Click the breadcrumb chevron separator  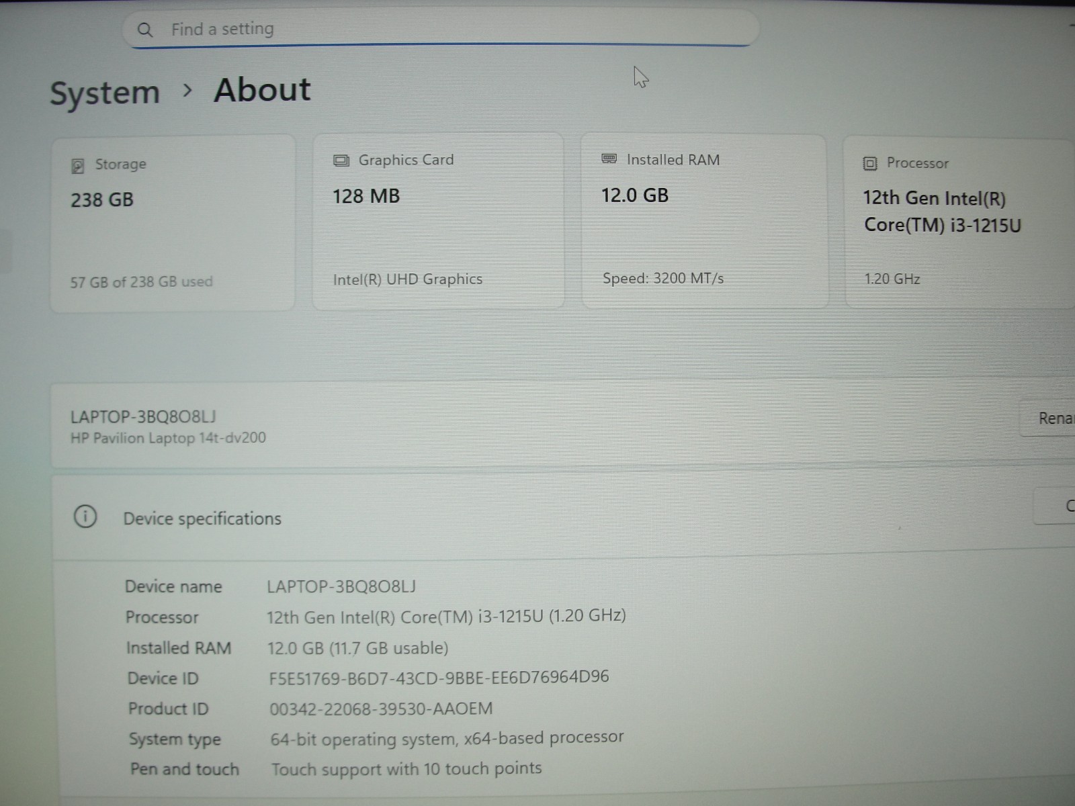pos(187,90)
